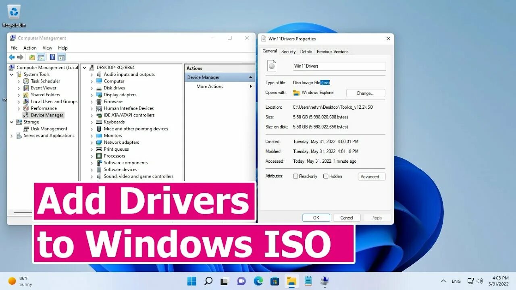Click the Print queues printer icon
The image size is (516, 290).
99,149
